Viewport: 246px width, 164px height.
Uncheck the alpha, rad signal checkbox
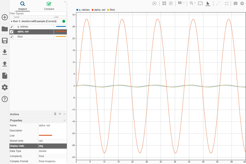pyautogui.click(x=11, y=32)
